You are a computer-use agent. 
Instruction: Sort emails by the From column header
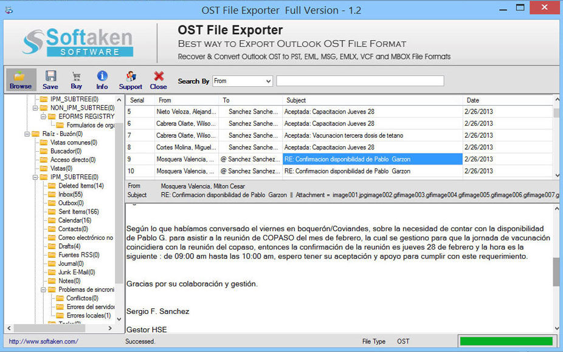point(187,100)
